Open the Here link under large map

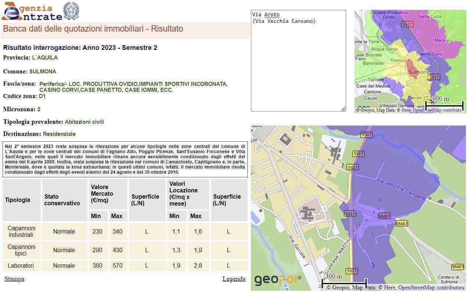pyautogui.click(x=389, y=288)
